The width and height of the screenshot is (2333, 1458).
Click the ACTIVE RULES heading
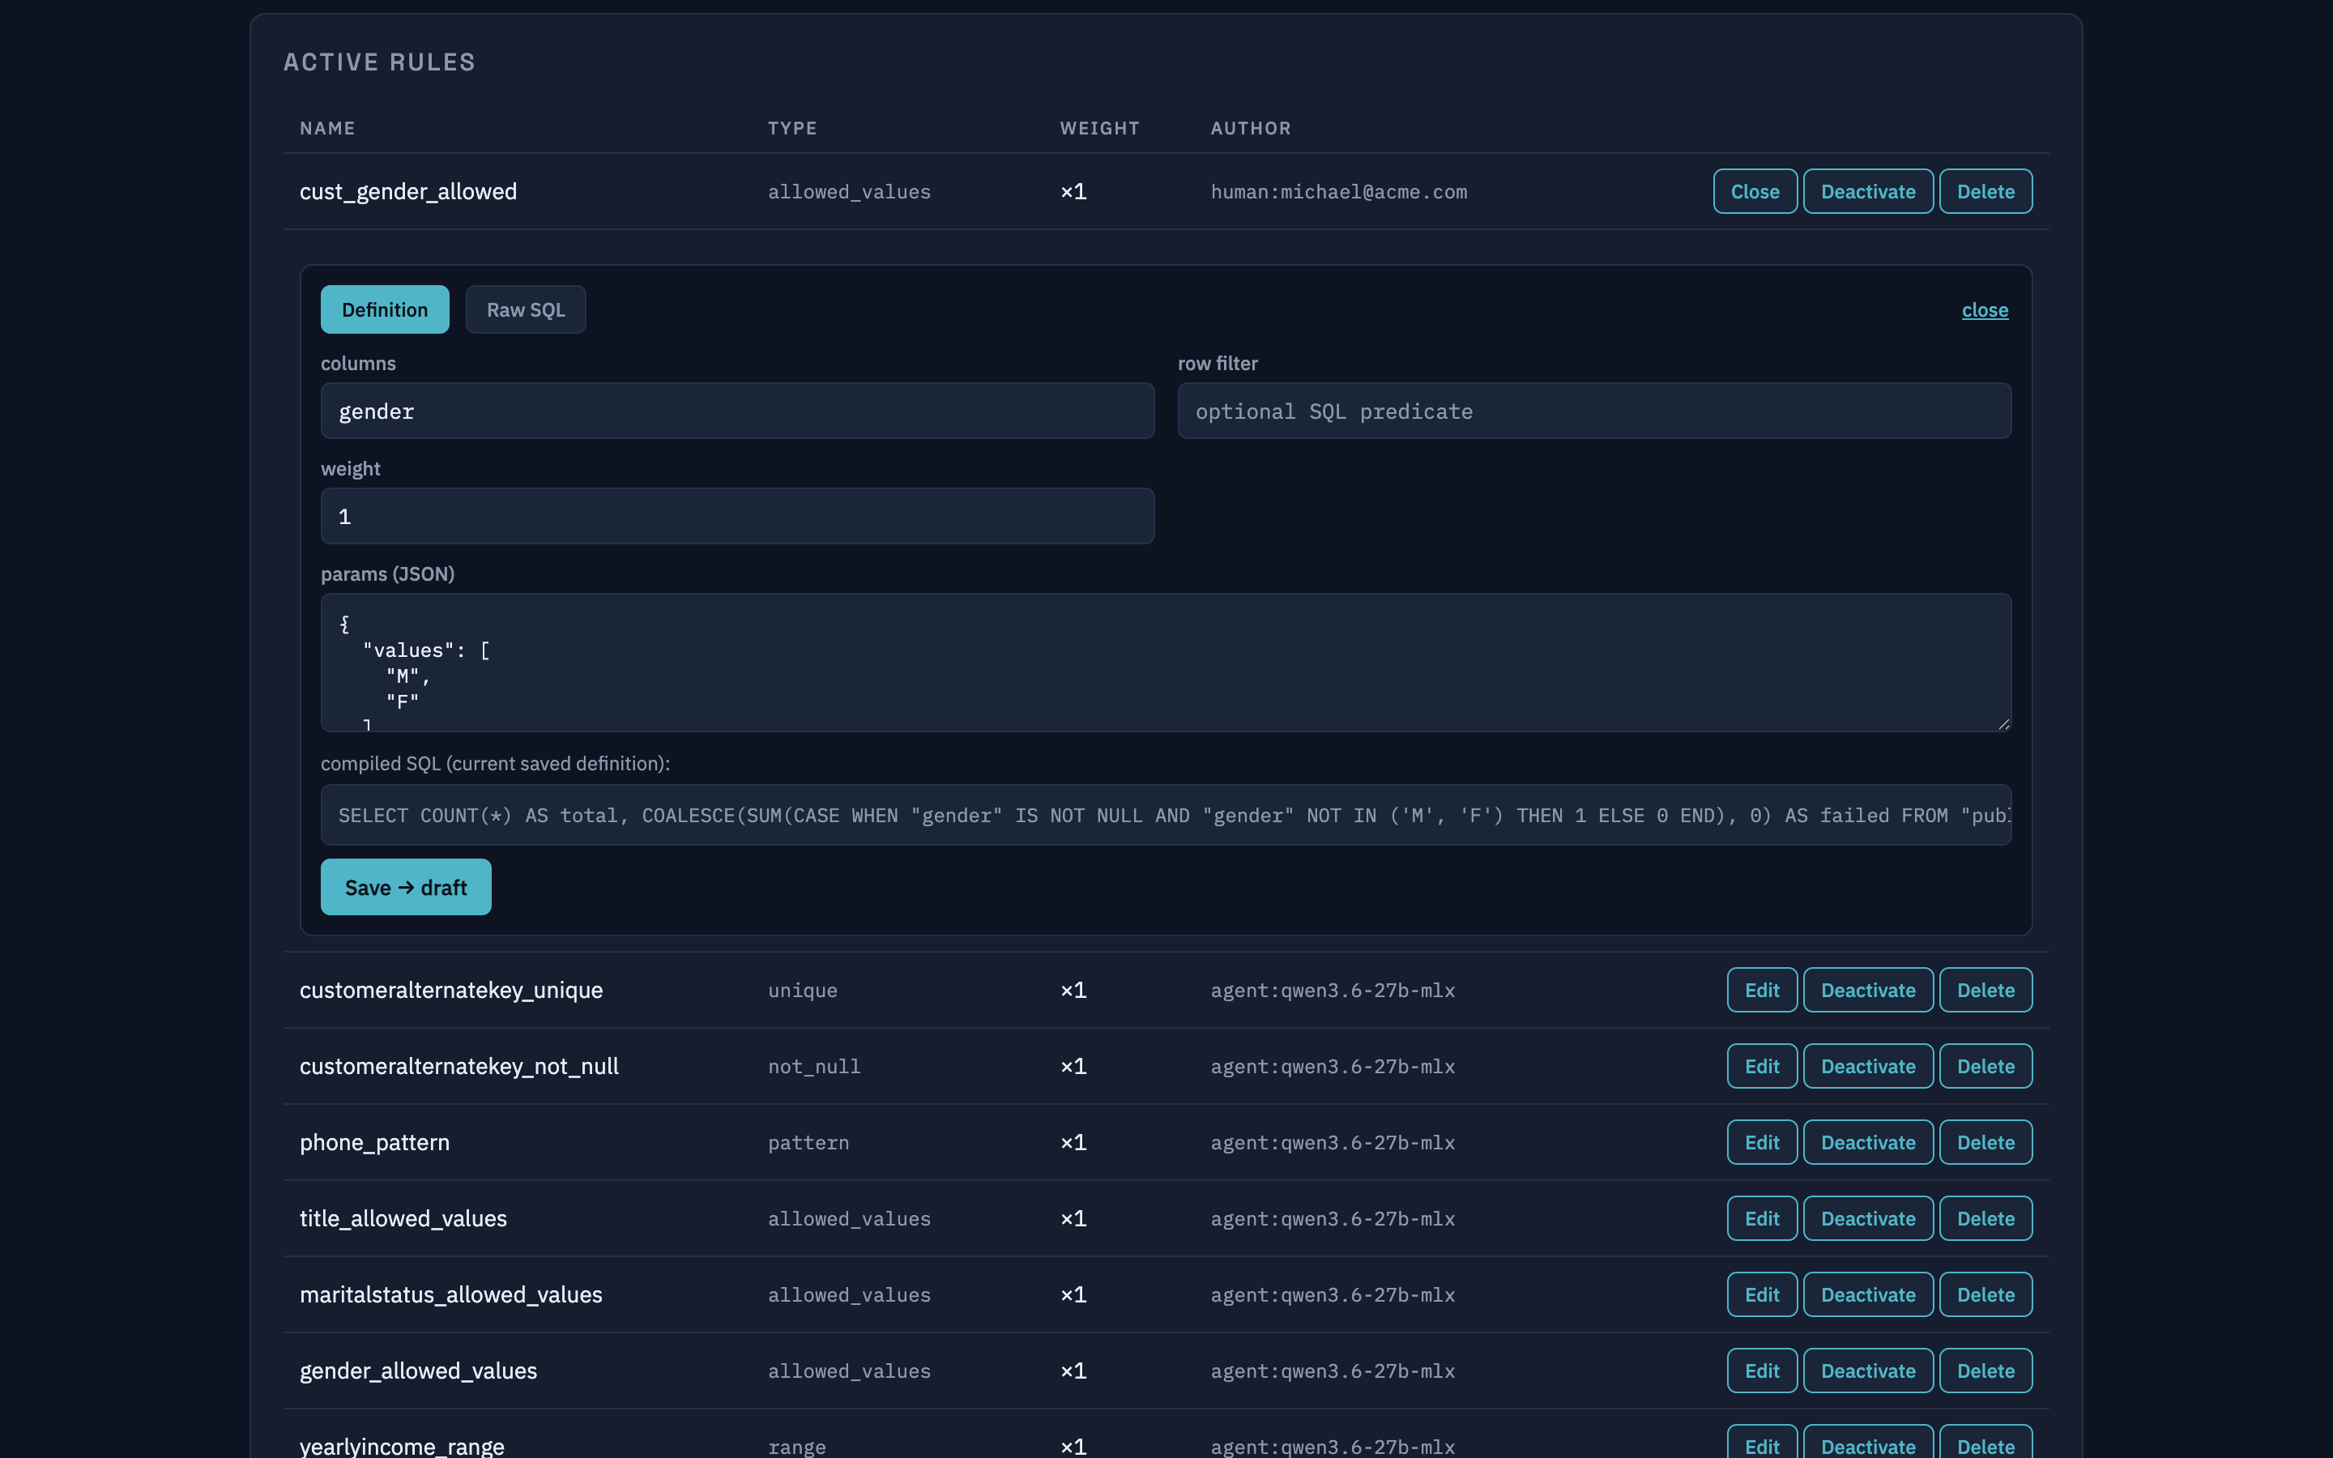coord(379,62)
